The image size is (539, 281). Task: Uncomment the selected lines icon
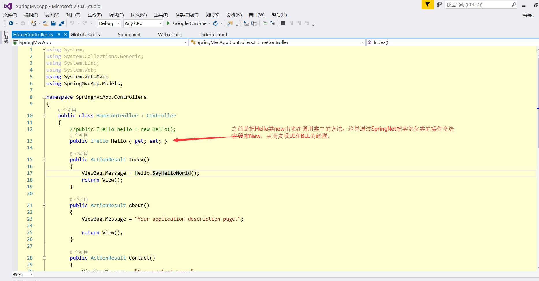(272, 23)
